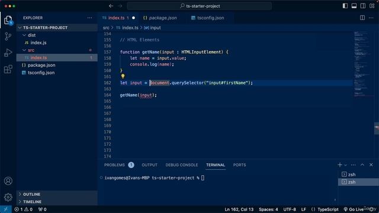Open Explorer Views and More Actions ellipsis
379x213 pixels.
89,18
